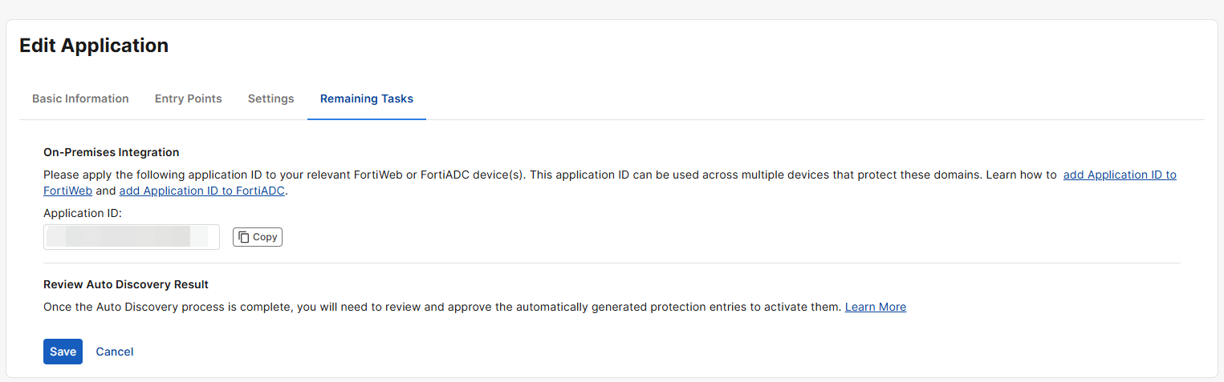Click the Auto Discovery process description text

(x=441, y=307)
